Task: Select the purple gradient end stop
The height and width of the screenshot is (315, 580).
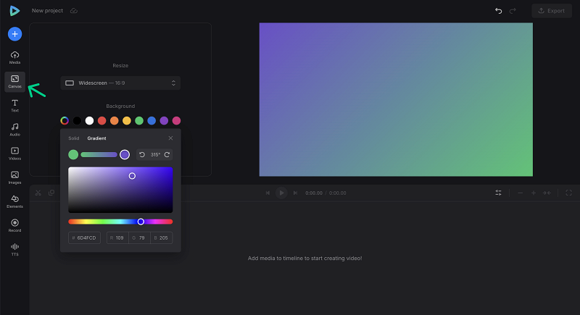Action: pyautogui.click(x=125, y=155)
